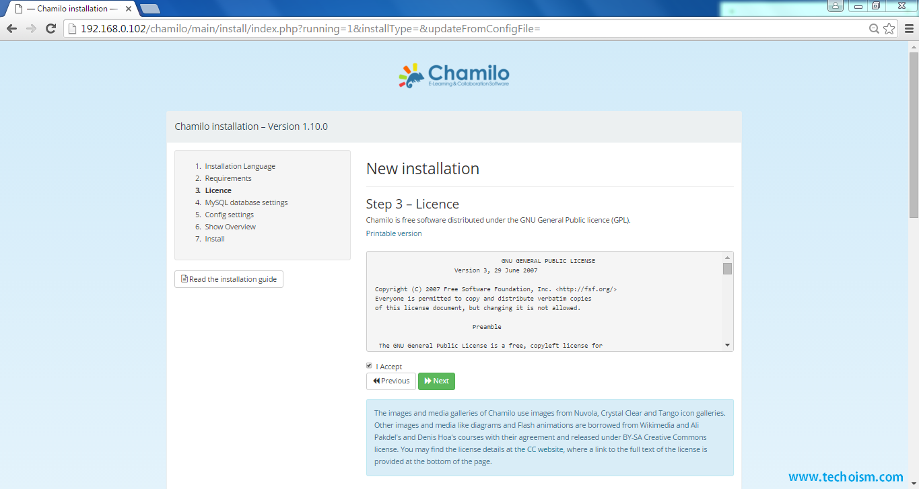Click step 1 Installation Language

pos(240,166)
